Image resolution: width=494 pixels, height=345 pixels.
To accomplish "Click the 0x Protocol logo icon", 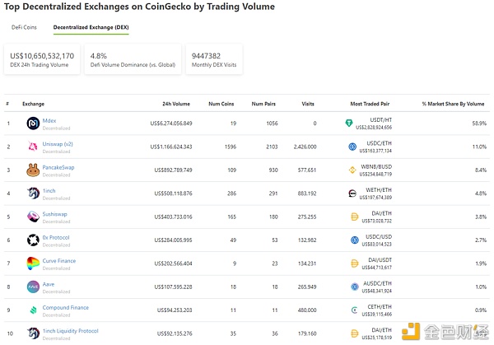I will tap(33, 240).
